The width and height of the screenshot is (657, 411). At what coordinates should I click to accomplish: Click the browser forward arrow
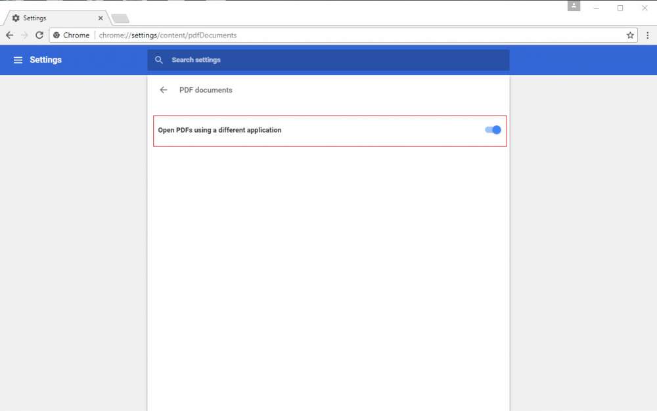[x=24, y=35]
